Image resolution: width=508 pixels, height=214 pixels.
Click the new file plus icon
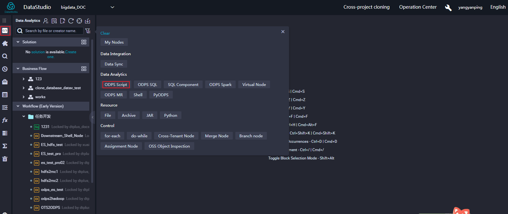pos(63,21)
